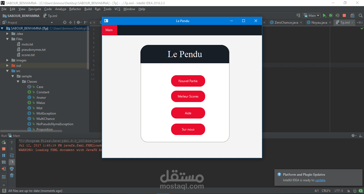Expand more Run panel actions chevron
Image resolution: width=364 pixels, height=194 pixels.
(x=4, y=185)
